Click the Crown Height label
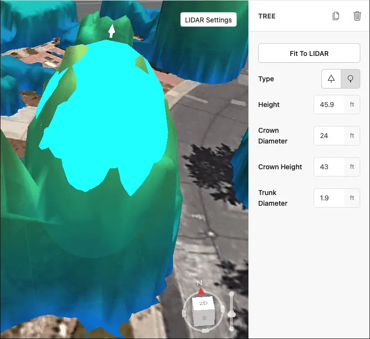370x339 pixels. (x=280, y=167)
